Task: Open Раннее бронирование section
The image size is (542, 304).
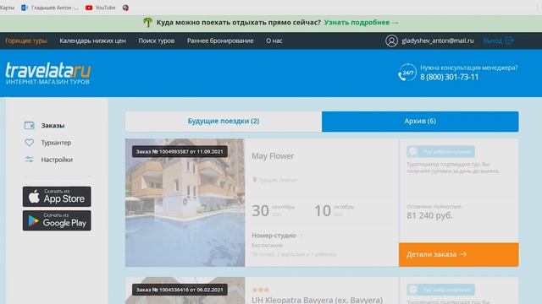Action: click(x=220, y=41)
